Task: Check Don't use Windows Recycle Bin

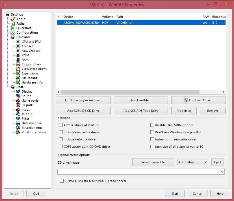Action: pyautogui.click(x=152, y=132)
